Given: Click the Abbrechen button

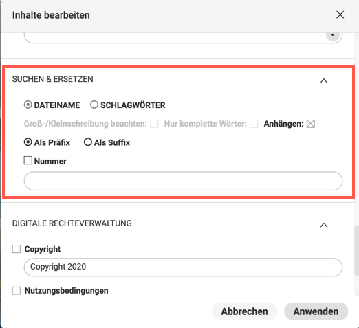Looking at the screenshot, I should click(244, 311).
